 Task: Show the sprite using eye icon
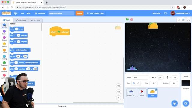134,83
